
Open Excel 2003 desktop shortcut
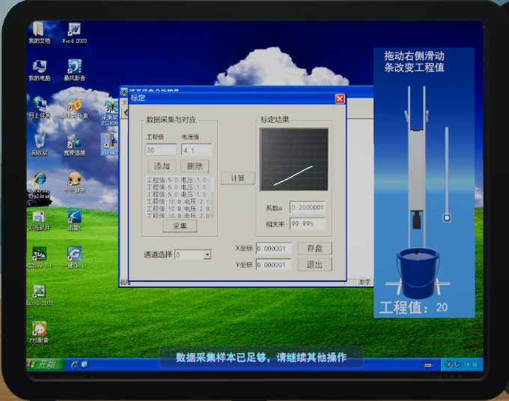pos(39,292)
